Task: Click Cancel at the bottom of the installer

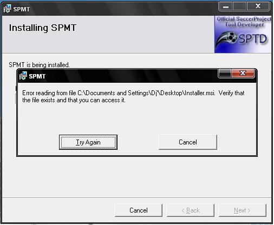Action: (x=139, y=210)
